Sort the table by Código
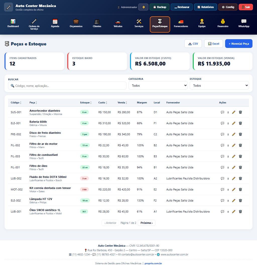Viewport: 257px width, 269px height. [x=16, y=103]
